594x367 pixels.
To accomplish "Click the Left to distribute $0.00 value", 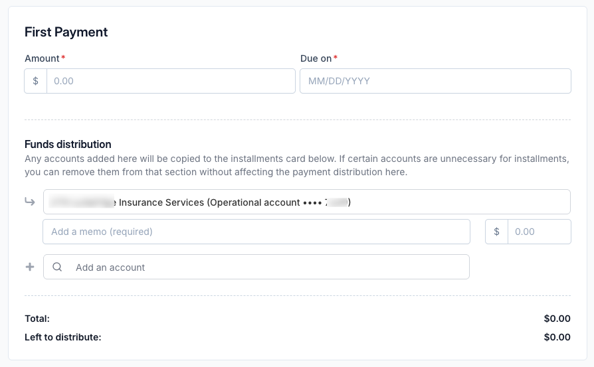I will [557, 337].
